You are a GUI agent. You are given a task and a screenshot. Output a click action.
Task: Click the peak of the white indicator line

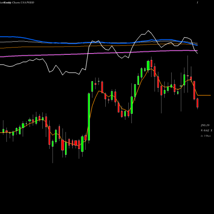[x=148, y=30]
